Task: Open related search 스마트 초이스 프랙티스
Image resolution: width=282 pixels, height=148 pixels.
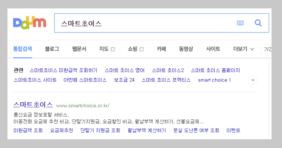Action: [x=166, y=80]
